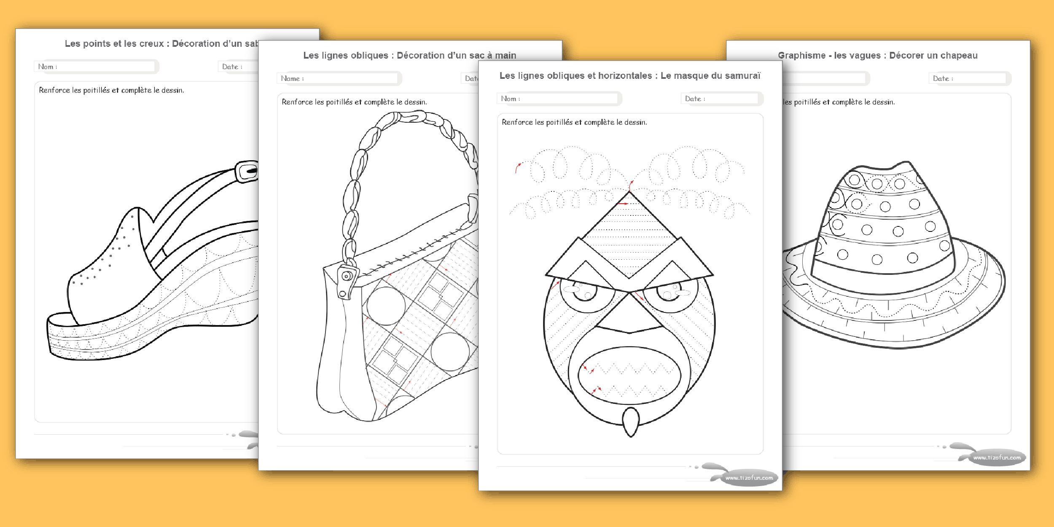
Task: Open www.tizofun.com link on samurai worksheet
Action: [749, 478]
